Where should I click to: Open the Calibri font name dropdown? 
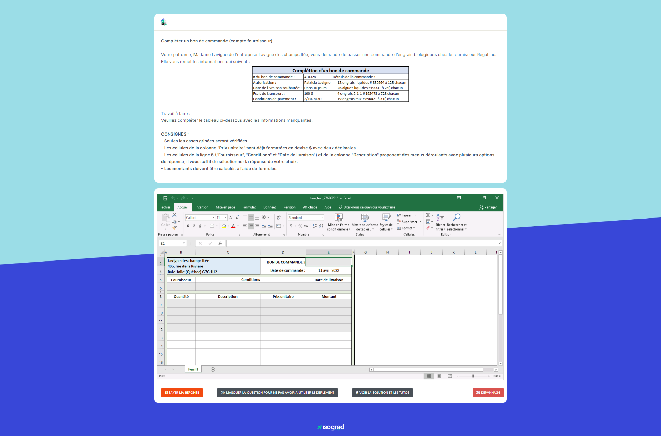[213, 218]
